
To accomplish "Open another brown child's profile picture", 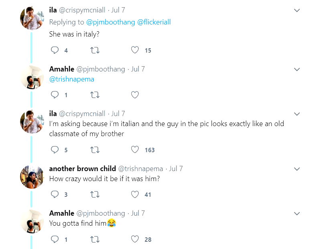I will pyautogui.click(x=32, y=177).
